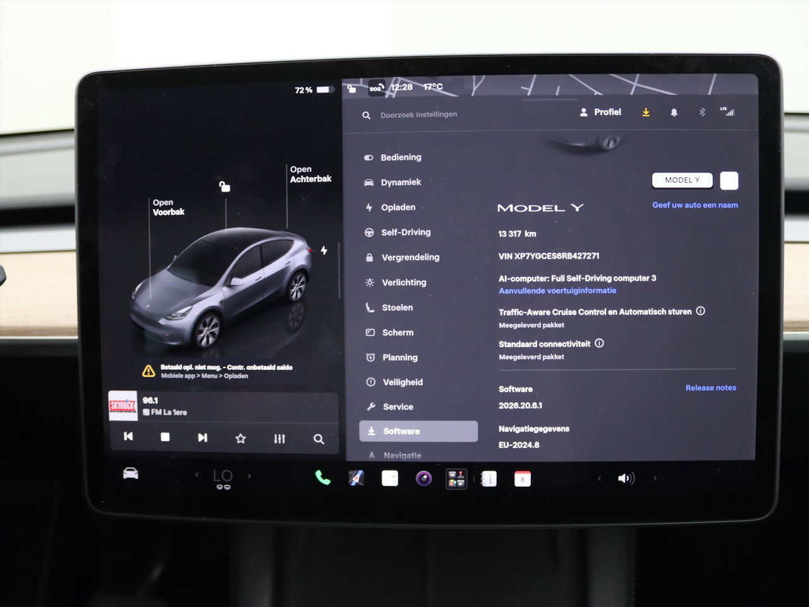Viewport: 809px width, 607px height.
Task: Lower temperature with left chevron
Action: coord(197,475)
